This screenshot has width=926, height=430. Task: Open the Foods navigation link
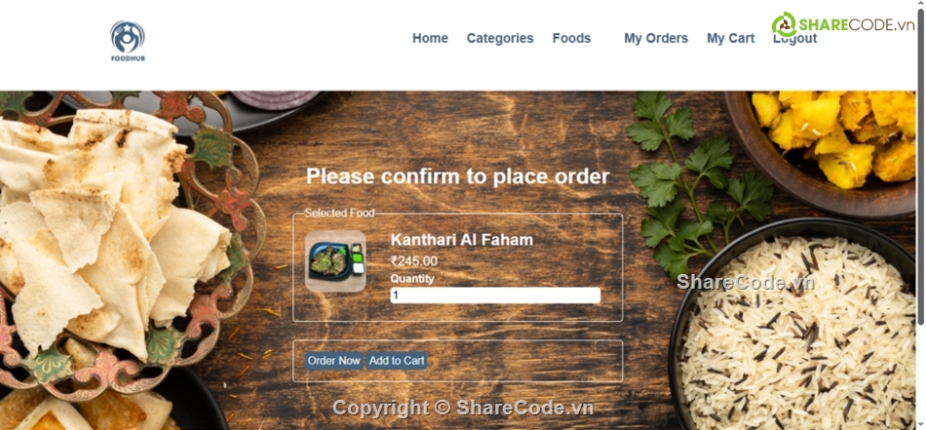click(x=571, y=38)
